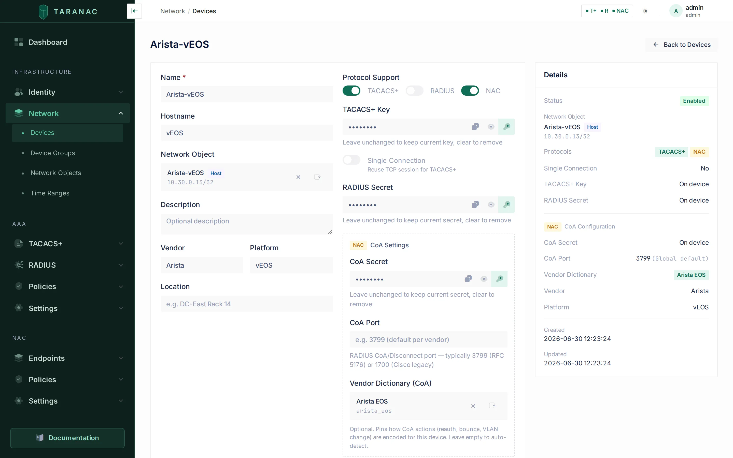Generate a new CoA Secret
This screenshot has width=733, height=458.
(499, 279)
